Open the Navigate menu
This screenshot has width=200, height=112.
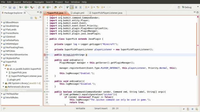[39, 2]
